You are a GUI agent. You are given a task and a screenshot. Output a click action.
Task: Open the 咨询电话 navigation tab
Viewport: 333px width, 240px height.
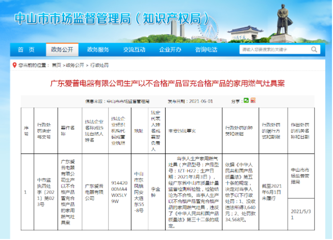[206, 49]
